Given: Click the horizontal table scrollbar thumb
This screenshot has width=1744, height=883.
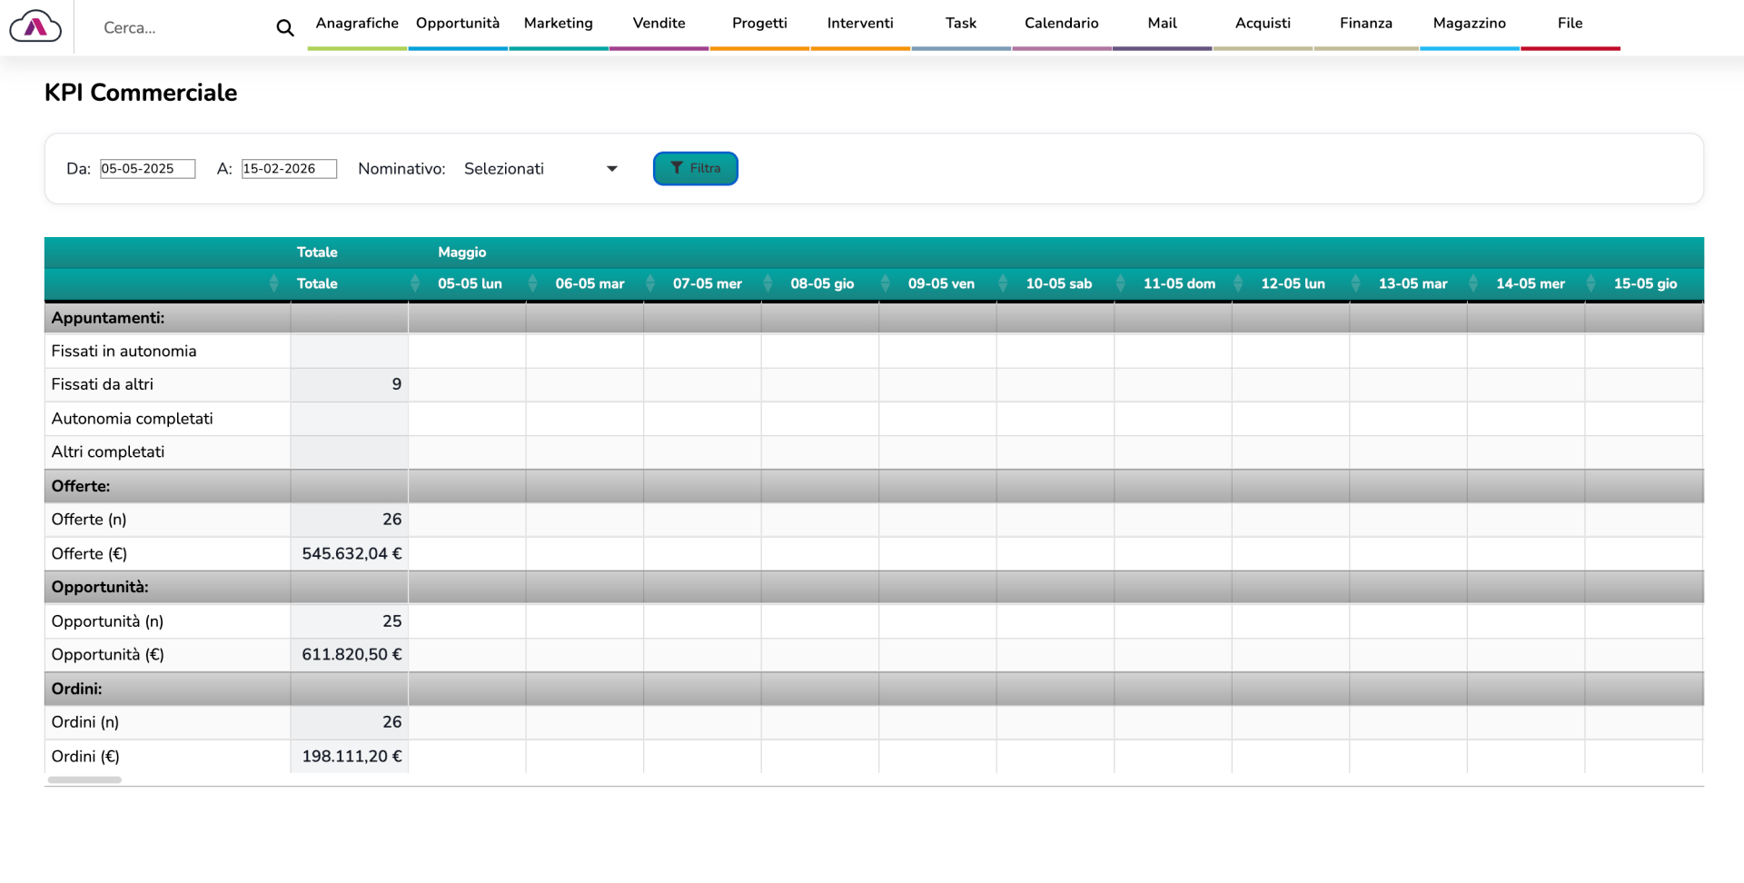Looking at the screenshot, I should (84, 779).
